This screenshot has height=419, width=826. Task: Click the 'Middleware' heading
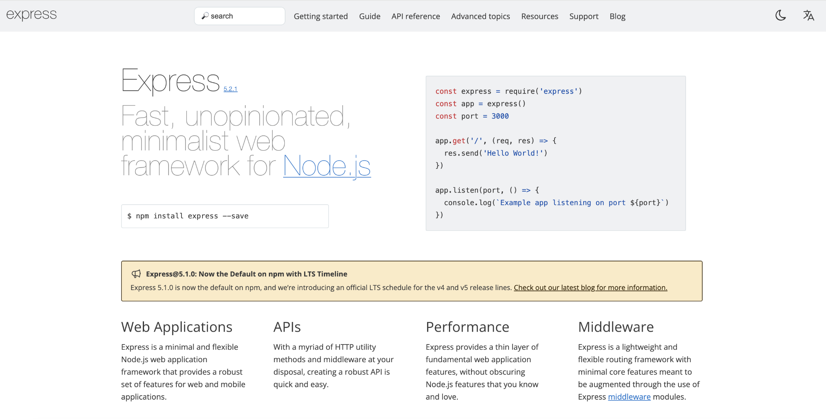point(616,327)
